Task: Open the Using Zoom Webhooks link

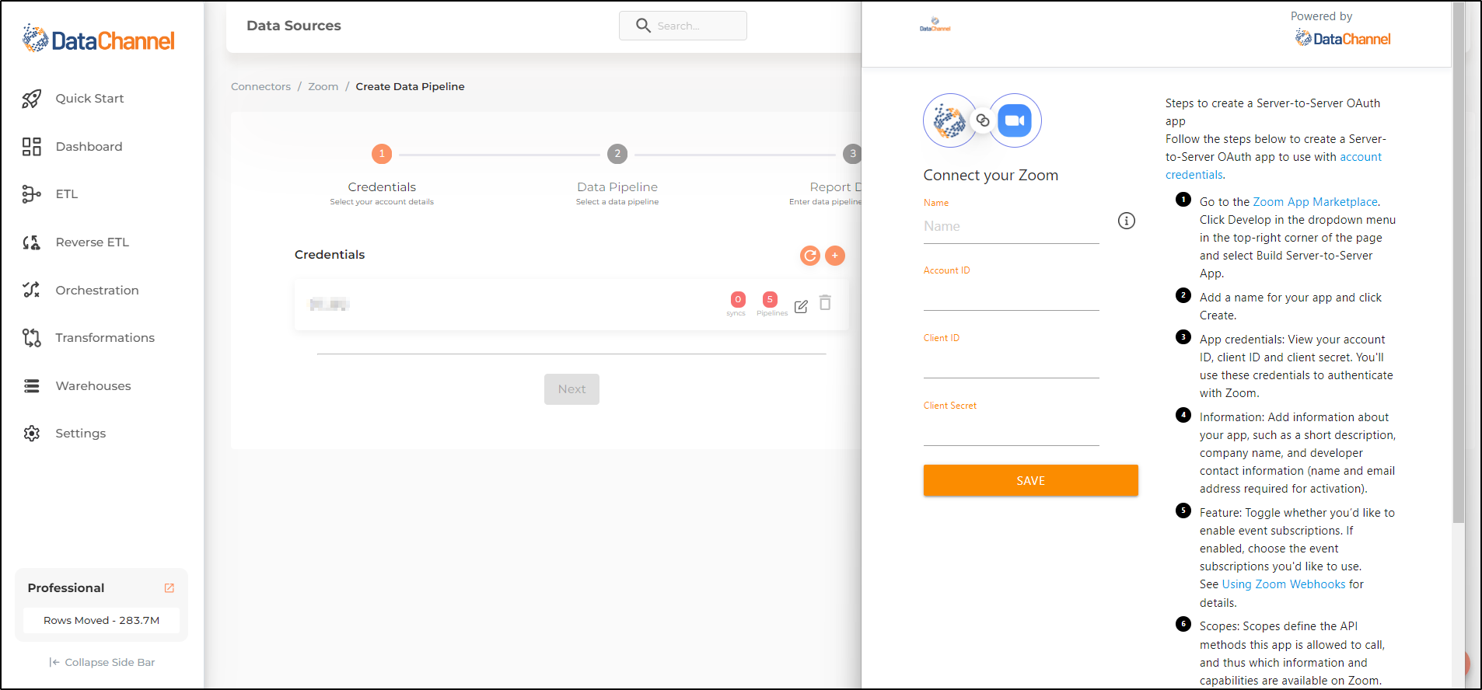Action: pos(1283,584)
